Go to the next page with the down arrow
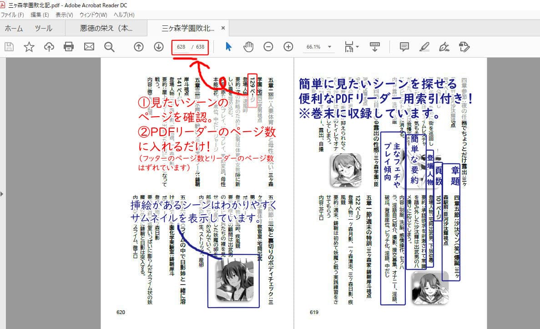The image size is (540, 329). click(x=158, y=47)
